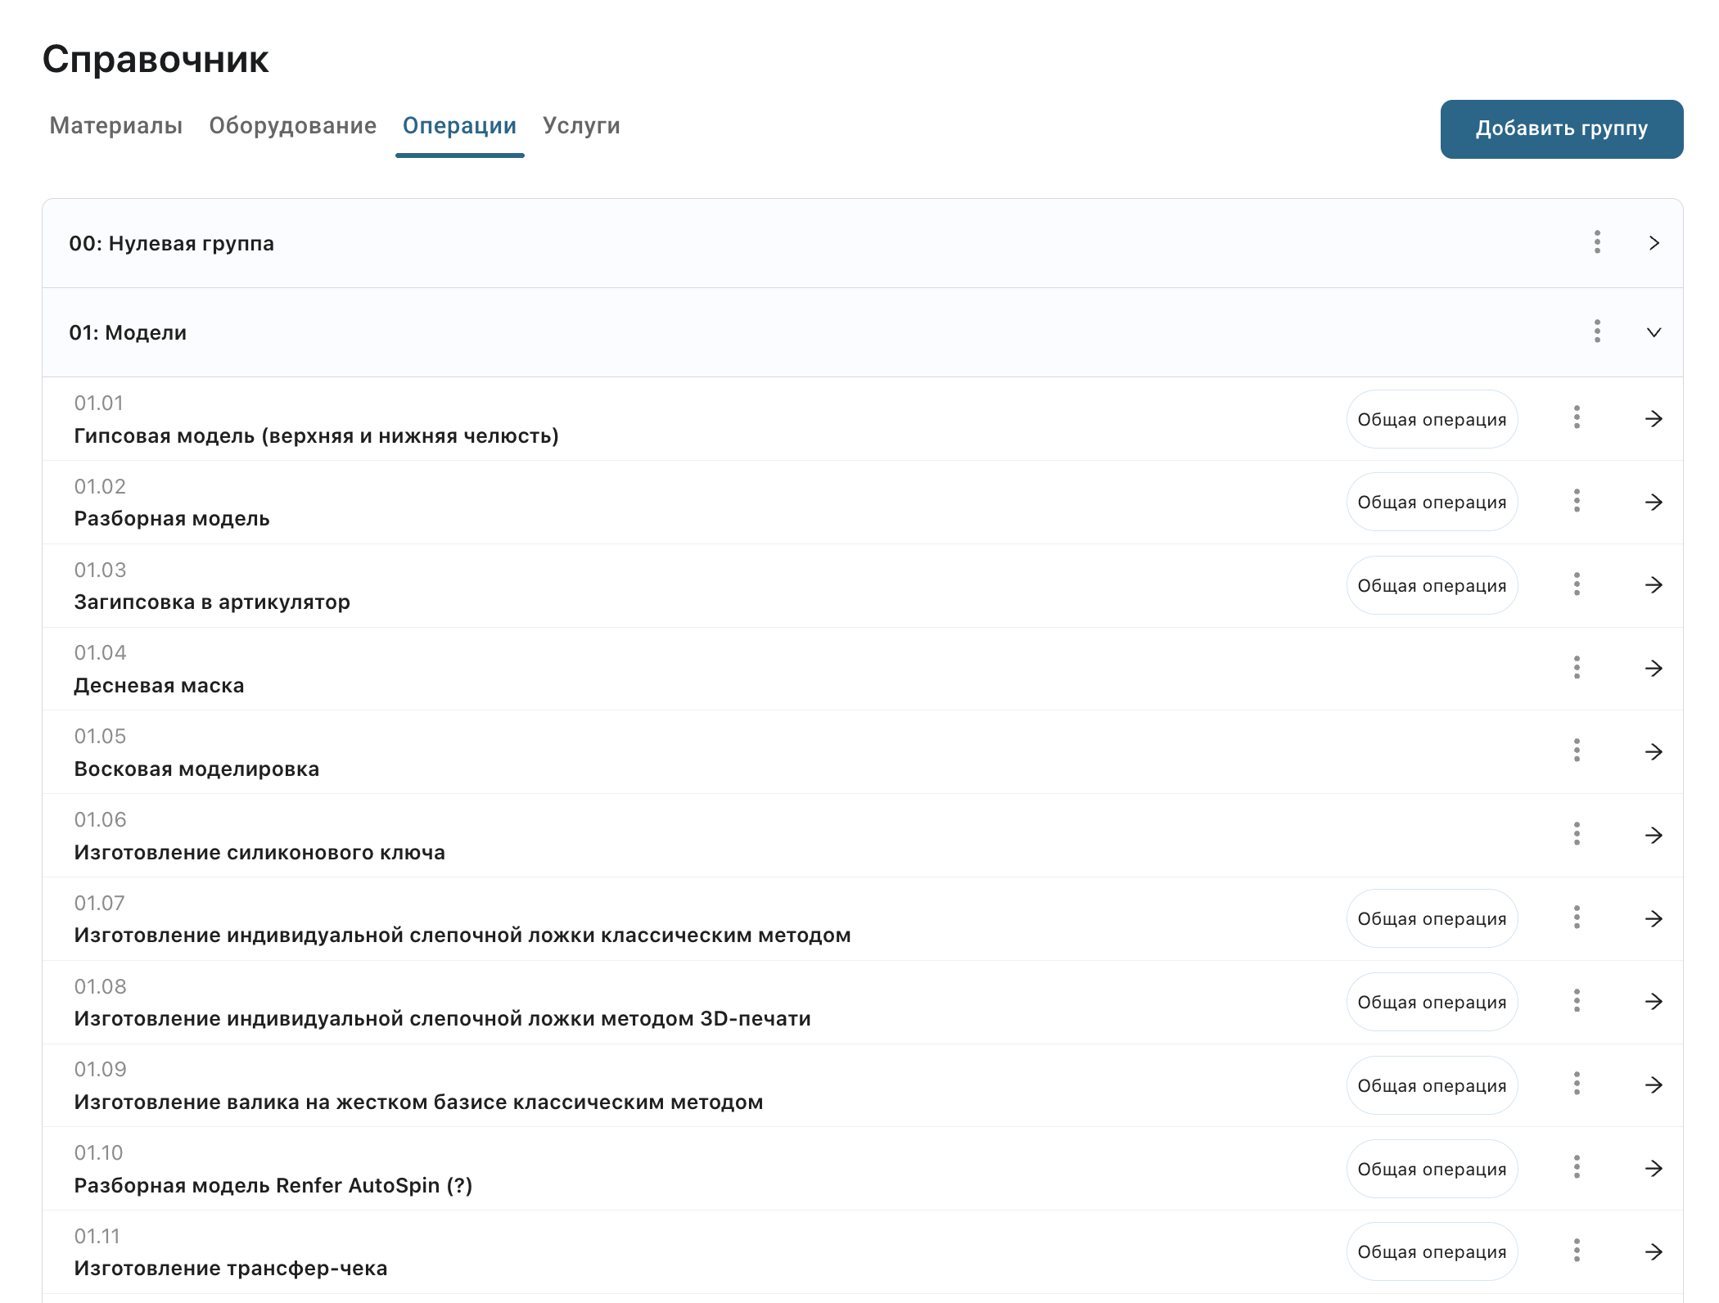Open kebab menu for Загипсовка в артикулятор
1719x1303 pixels.
[x=1577, y=584]
